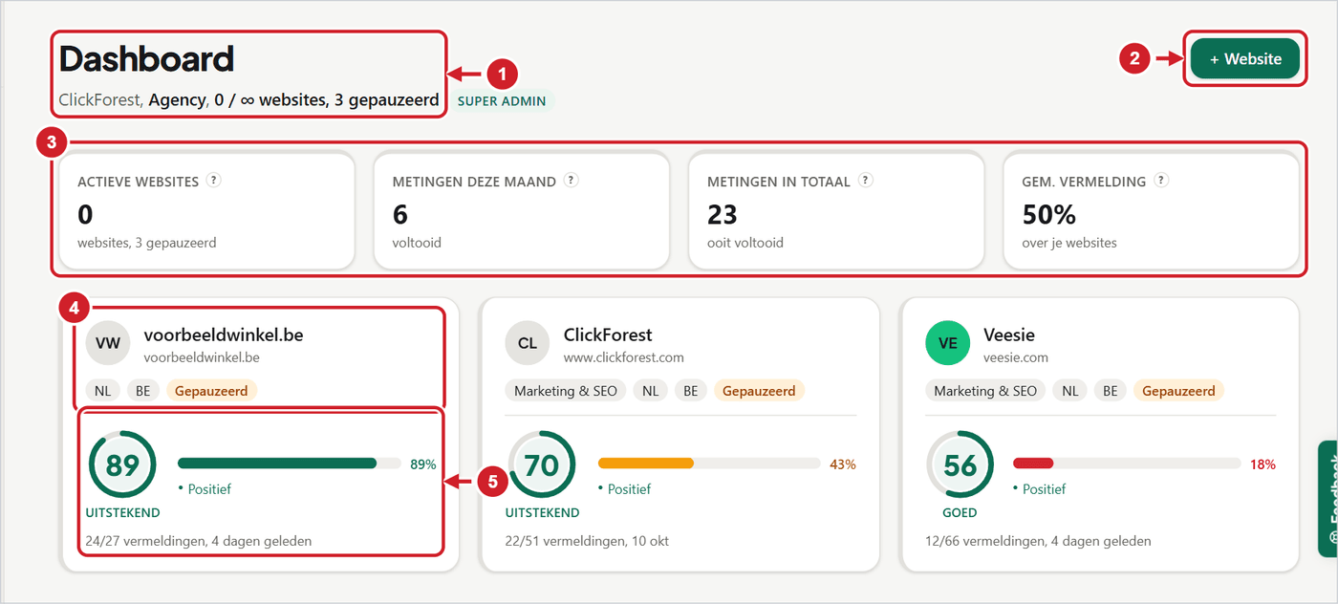
Task: Click '12/66 vermeldingen, 4 dagen geleden' text
Action: pos(1039,541)
